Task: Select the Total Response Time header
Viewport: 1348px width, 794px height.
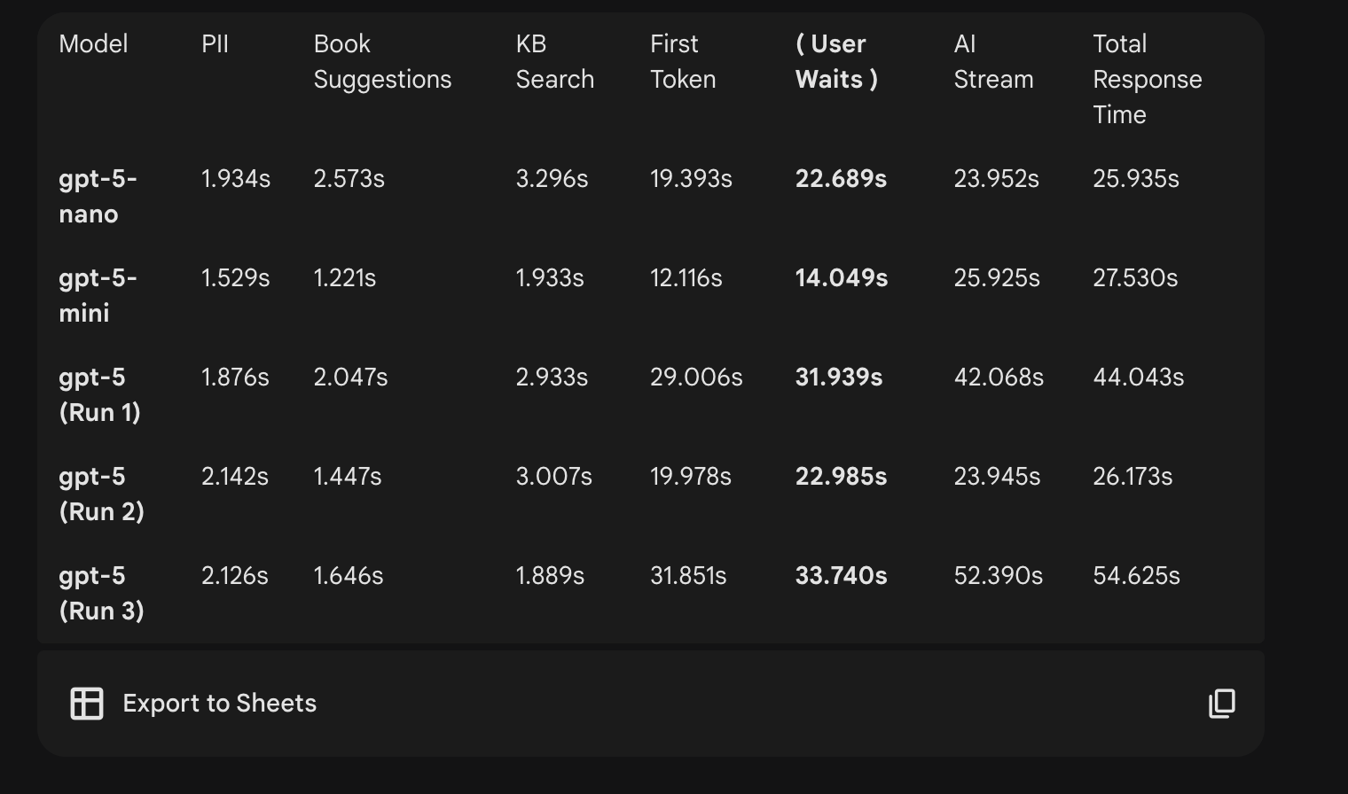Action: (1147, 80)
